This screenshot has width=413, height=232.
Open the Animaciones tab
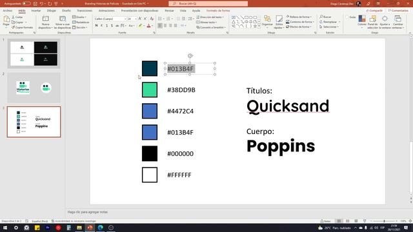(x=106, y=10)
